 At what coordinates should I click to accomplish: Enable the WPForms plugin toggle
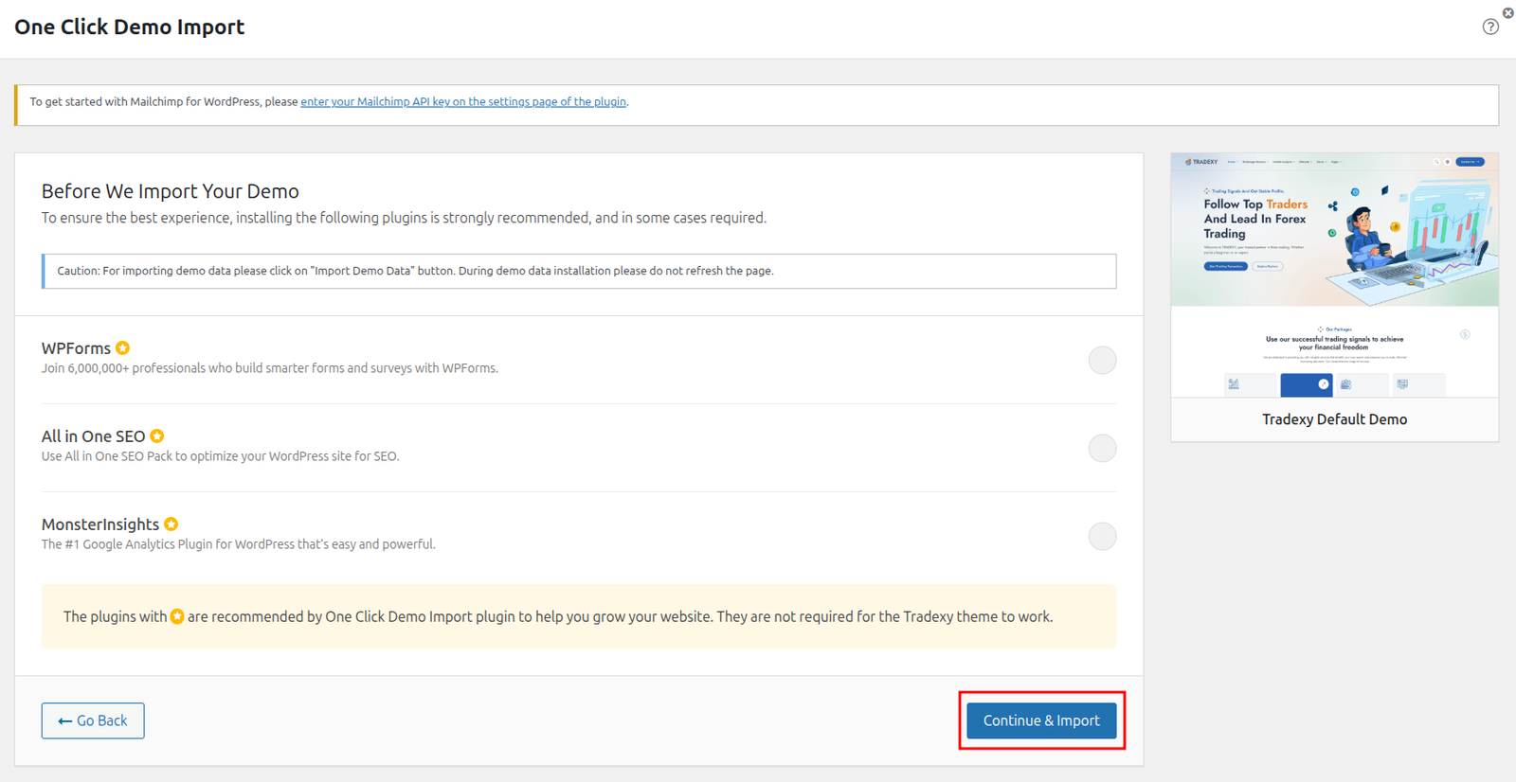(1102, 361)
